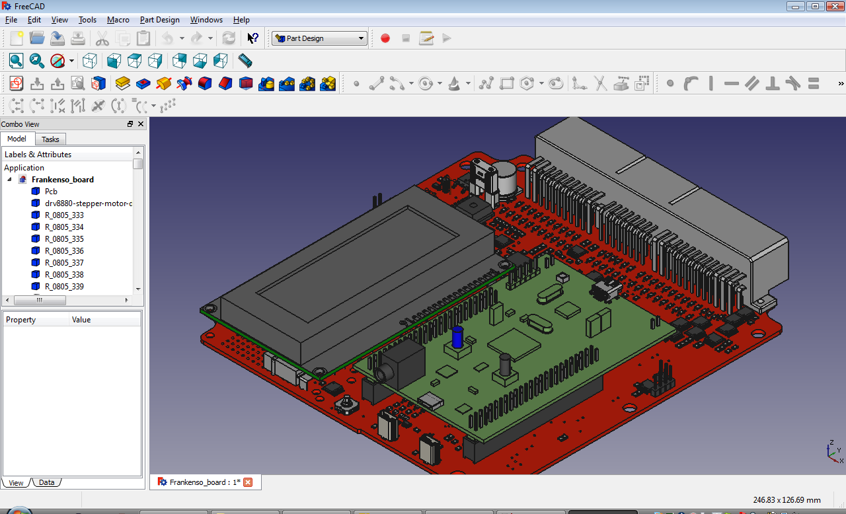
Task: Select the Revolution tool
Action: pos(163,83)
